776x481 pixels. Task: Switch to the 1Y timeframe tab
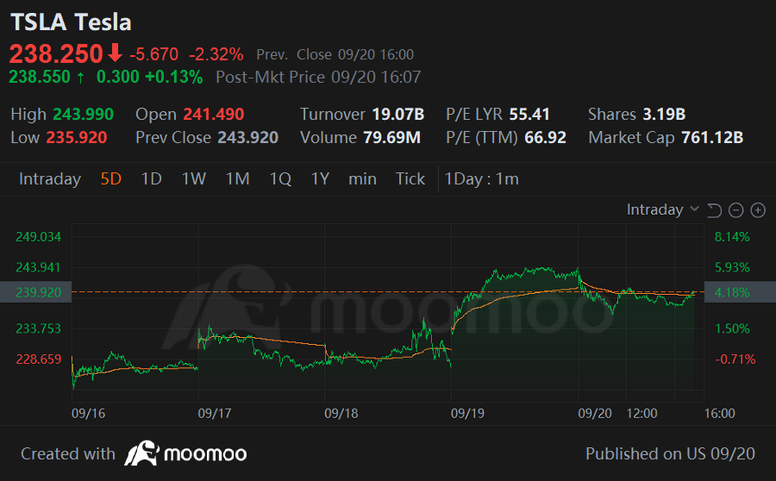click(320, 178)
